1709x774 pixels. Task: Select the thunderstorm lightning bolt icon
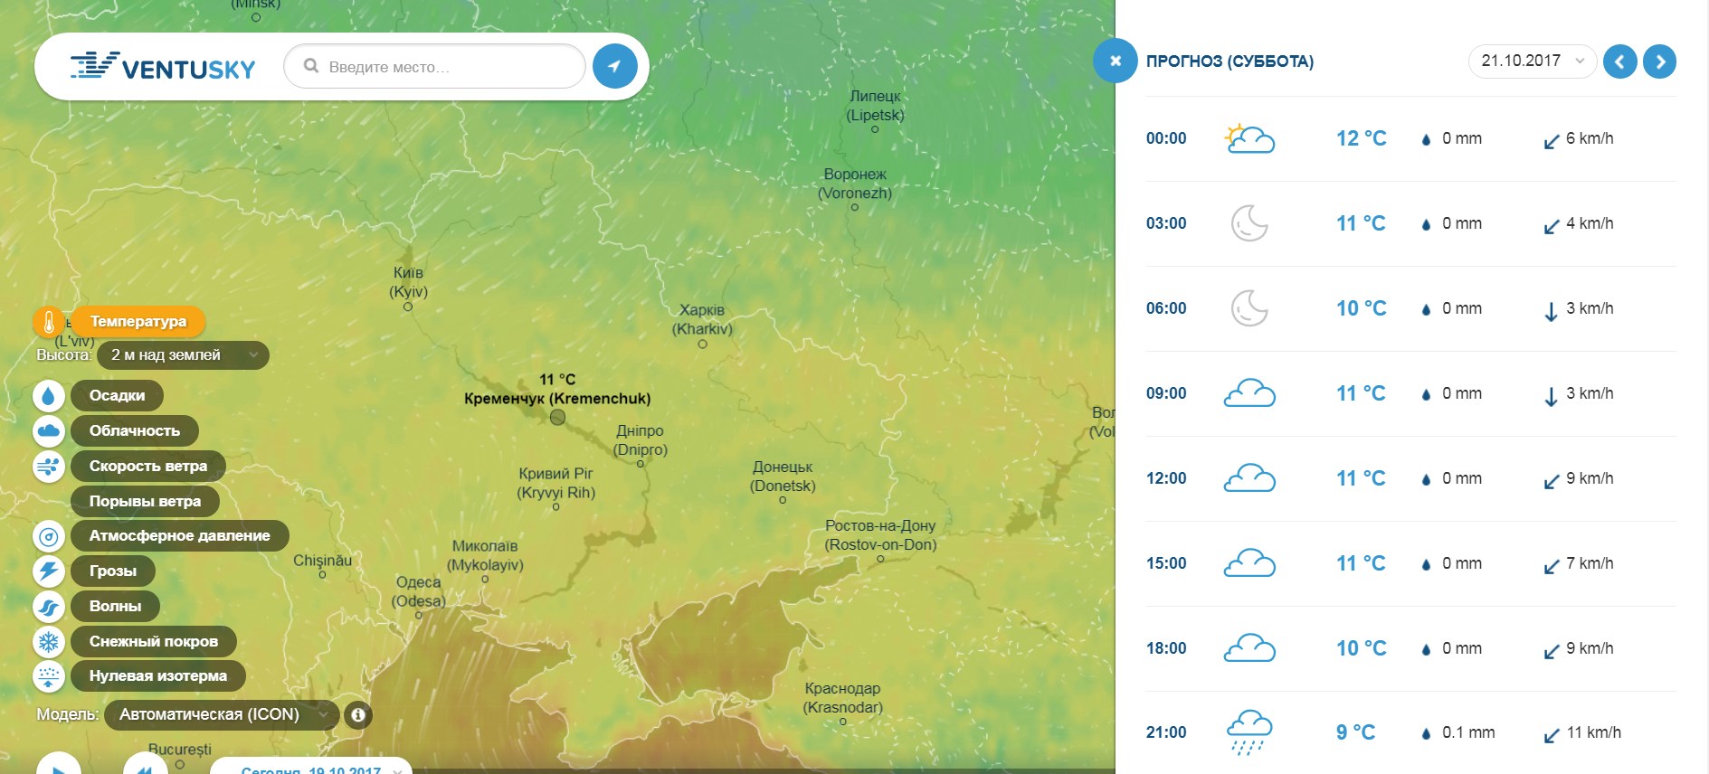[49, 571]
